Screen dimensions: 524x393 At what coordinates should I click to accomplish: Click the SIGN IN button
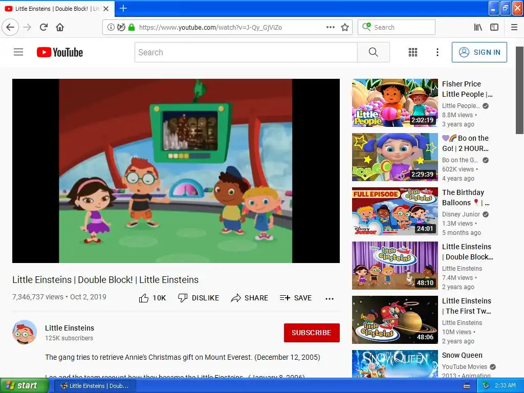coord(479,52)
